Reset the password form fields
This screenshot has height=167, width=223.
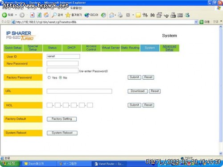click(x=148, y=77)
